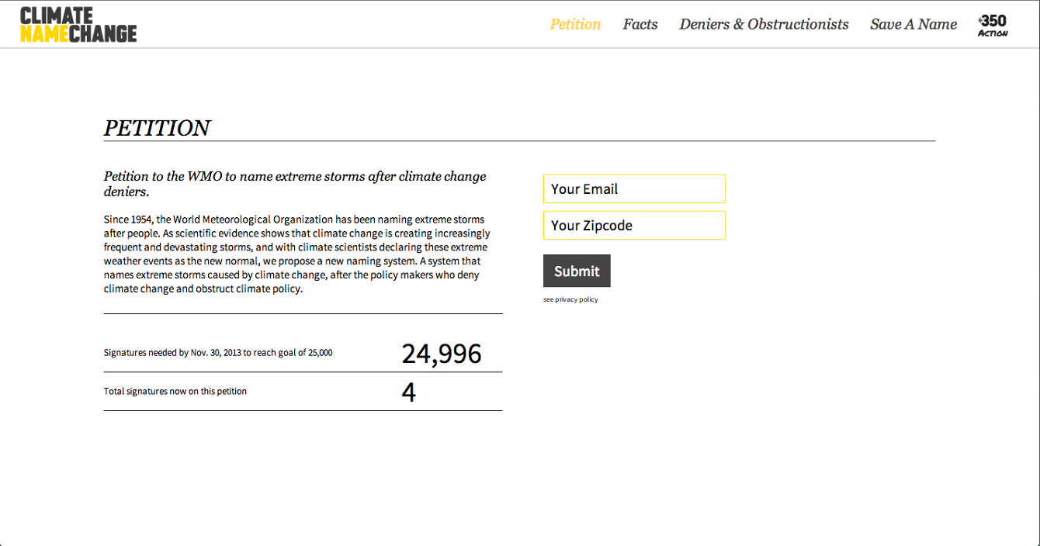The width and height of the screenshot is (1040, 546).
Task: Click the total signatures count of 4
Action: coord(408,392)
